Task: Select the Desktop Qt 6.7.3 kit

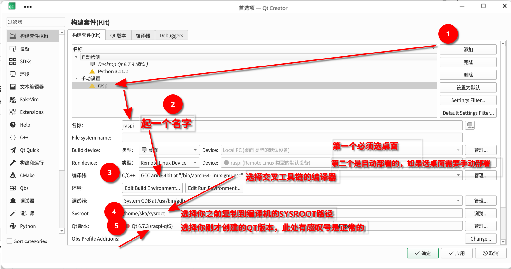Action: point(123,64)
